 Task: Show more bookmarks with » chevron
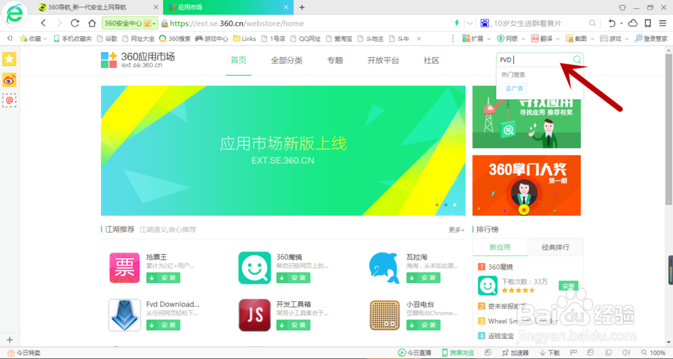click(x=419, y=38)
